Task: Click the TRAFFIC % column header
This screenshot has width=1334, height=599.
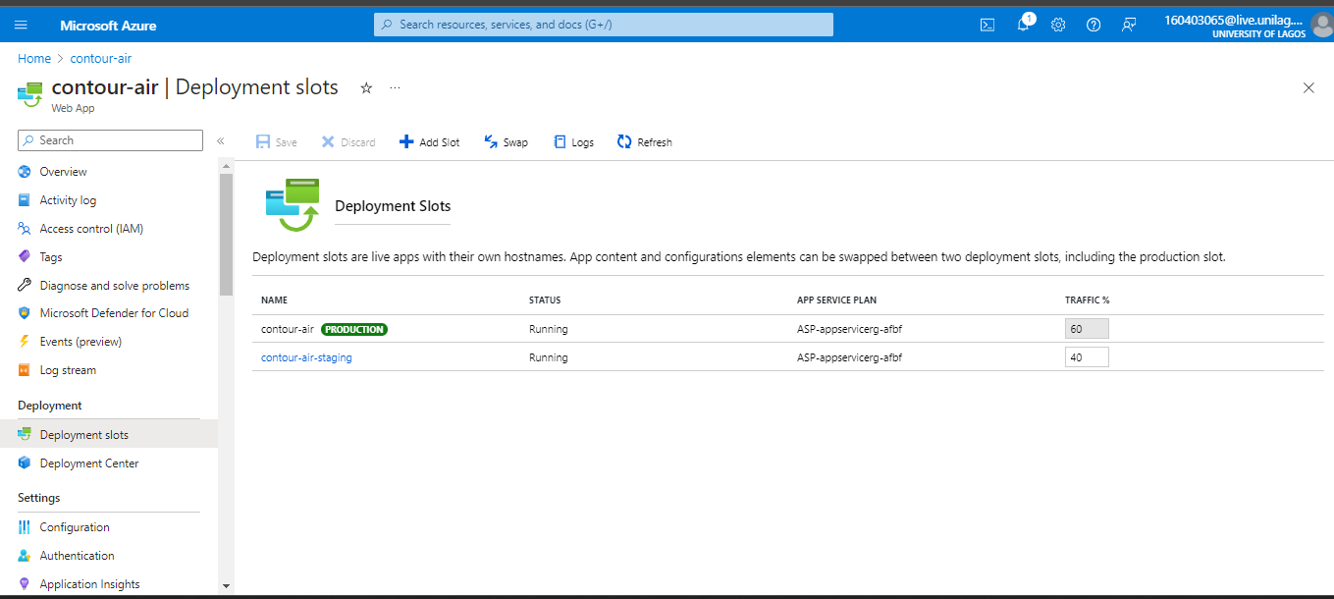Action: 1088,300
